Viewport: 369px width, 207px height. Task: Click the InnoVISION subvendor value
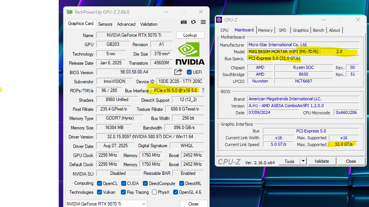pyautogui.click(x=115, y=81)
